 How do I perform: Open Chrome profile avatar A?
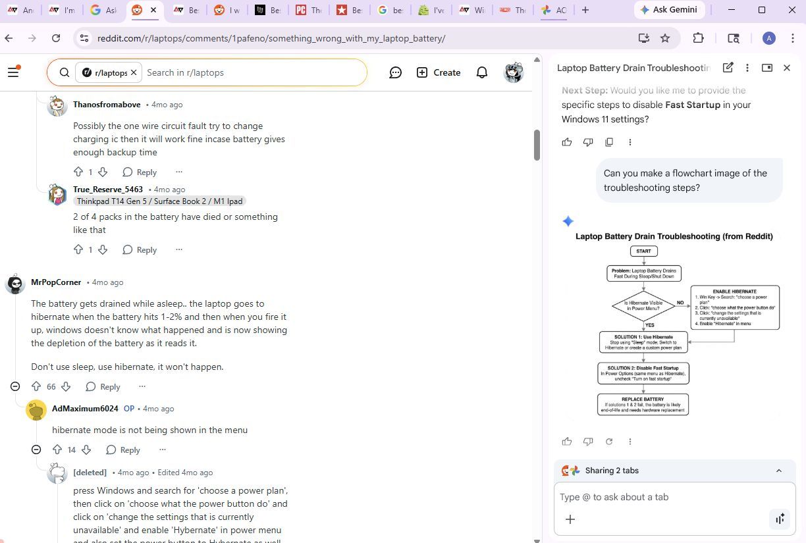[x=768, y=38]
